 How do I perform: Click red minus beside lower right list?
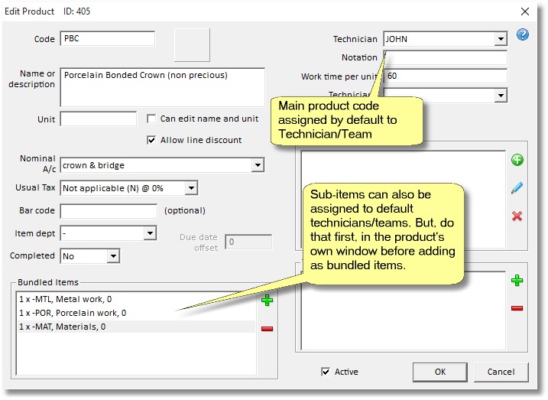(x=517, y=308)
